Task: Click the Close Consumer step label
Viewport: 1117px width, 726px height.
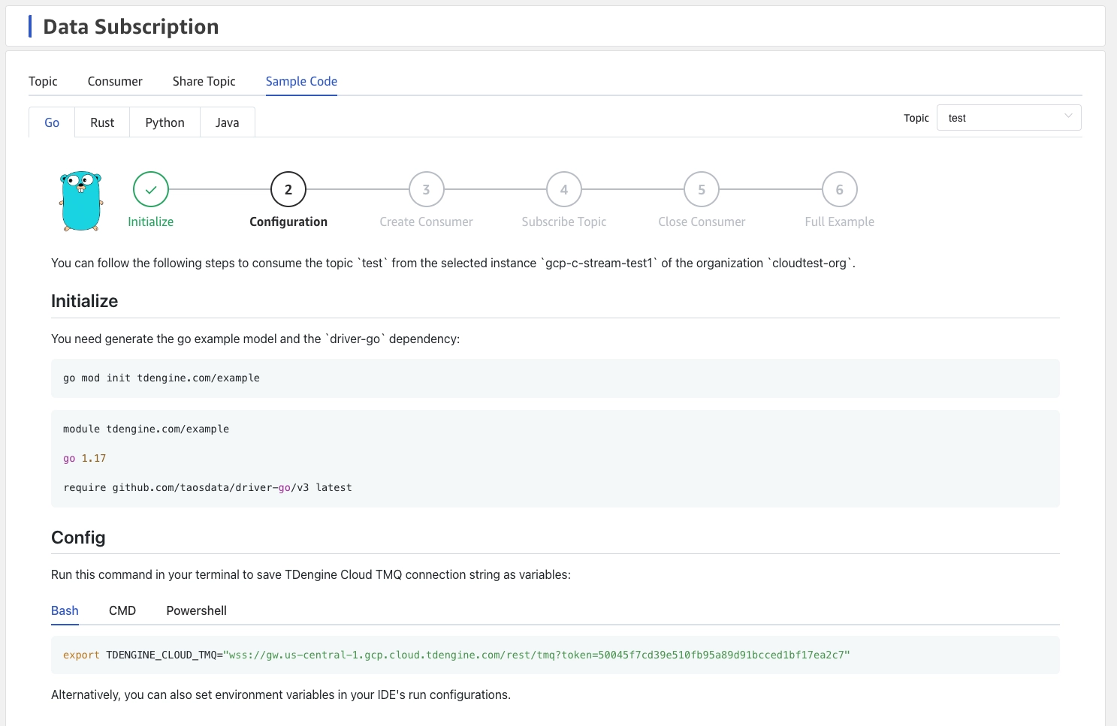Action: (x=702, y=221)
